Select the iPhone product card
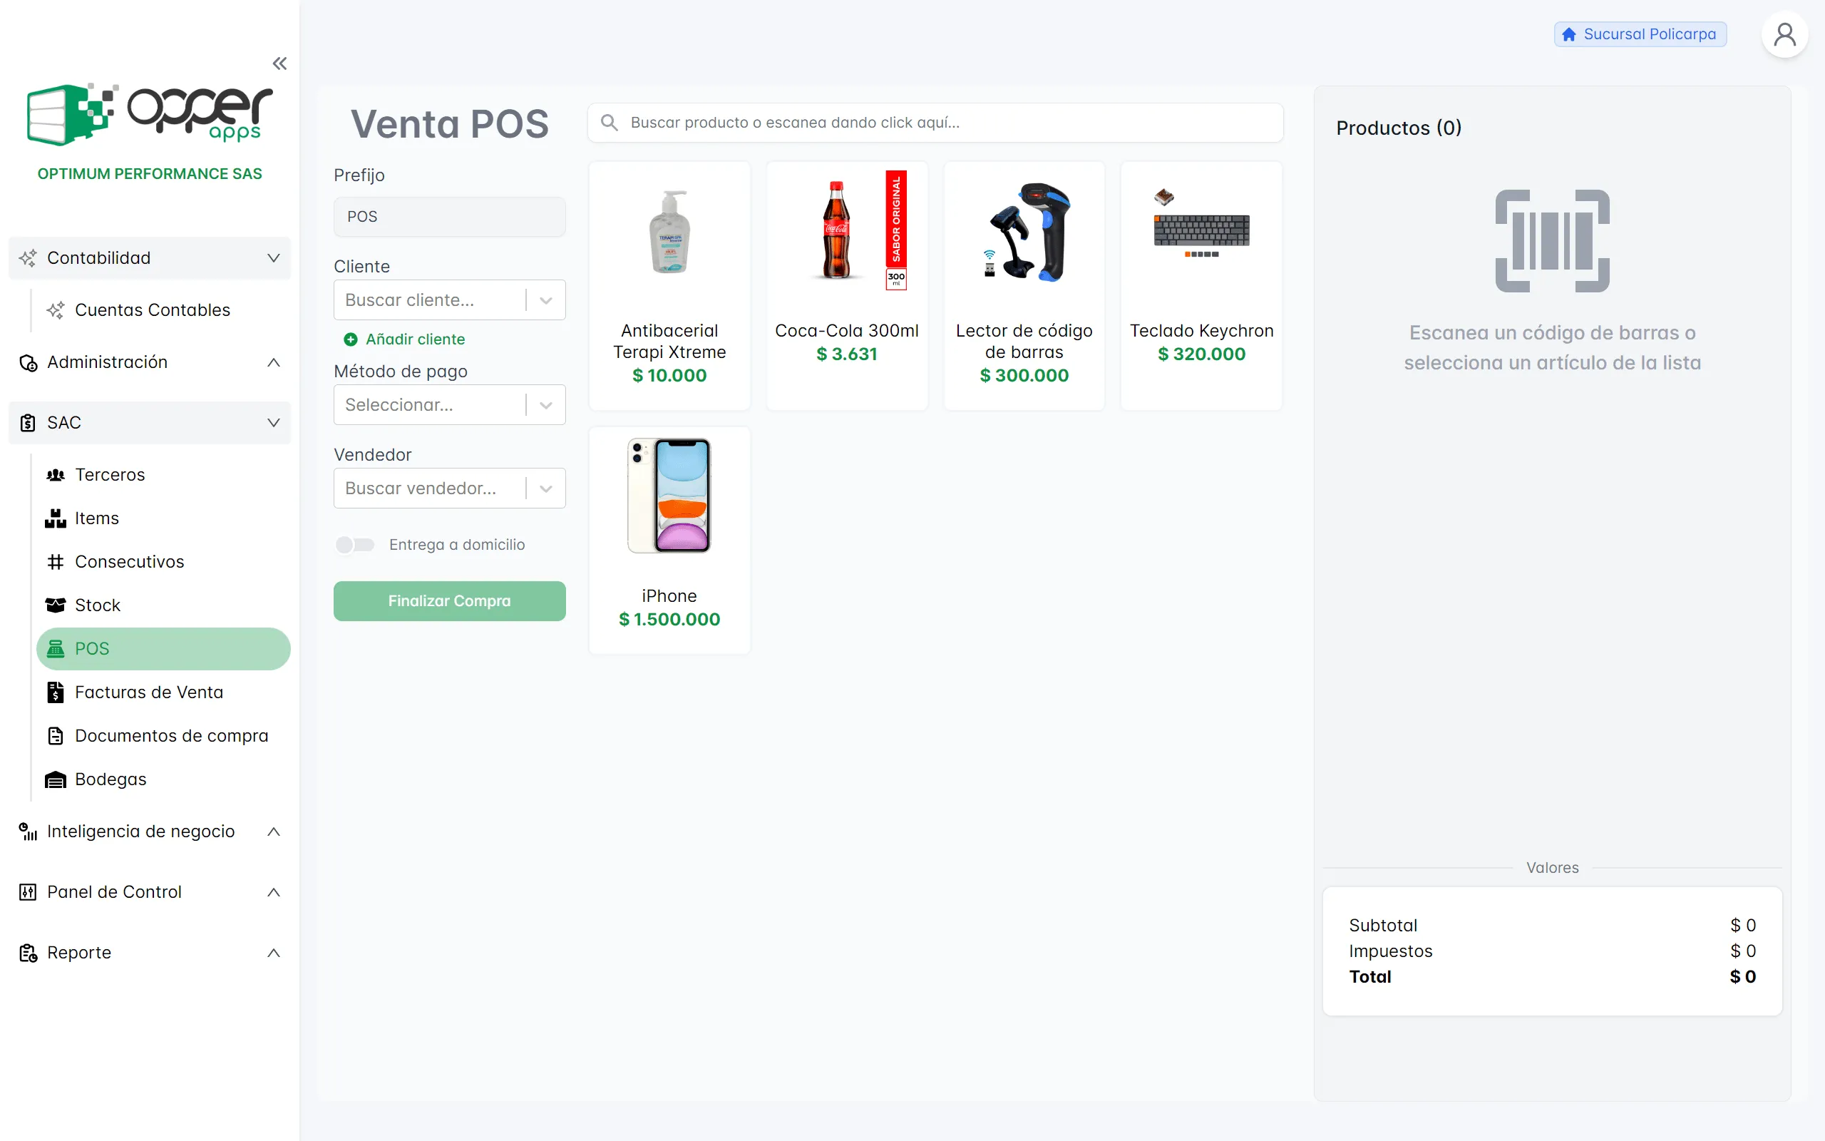Screen dimensions: 1825x1141 click(669, 541)
